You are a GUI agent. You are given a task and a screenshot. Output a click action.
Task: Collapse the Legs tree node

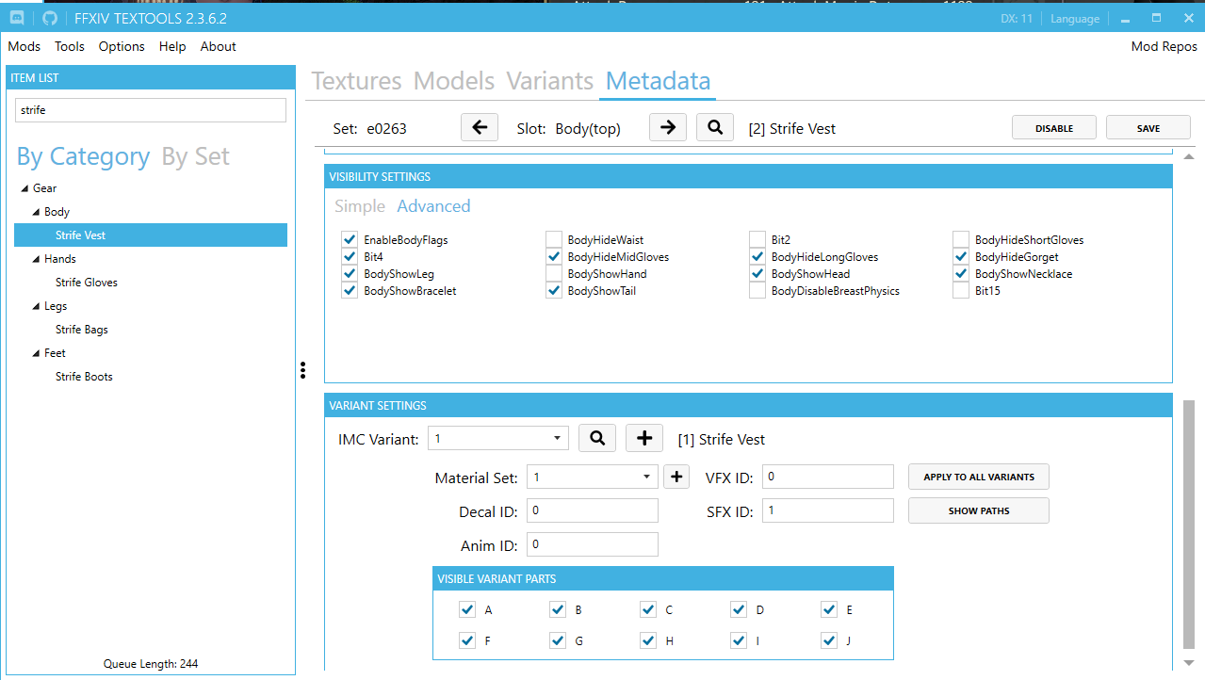pos(36,306)
